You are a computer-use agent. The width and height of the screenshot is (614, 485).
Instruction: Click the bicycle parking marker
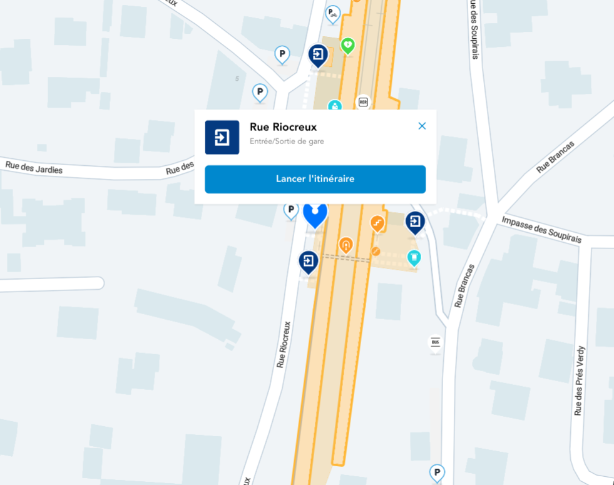click(x=333, y=14)
